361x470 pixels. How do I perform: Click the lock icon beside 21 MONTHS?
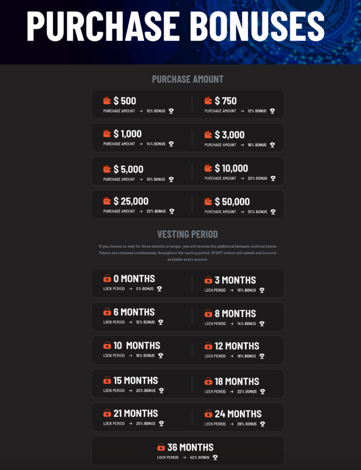pyautogui.click(x=107, y=413)
